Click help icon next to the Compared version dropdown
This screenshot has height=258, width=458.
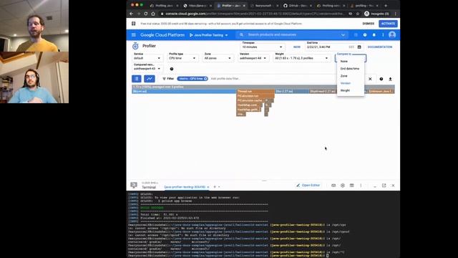click(x=172, y=69)
